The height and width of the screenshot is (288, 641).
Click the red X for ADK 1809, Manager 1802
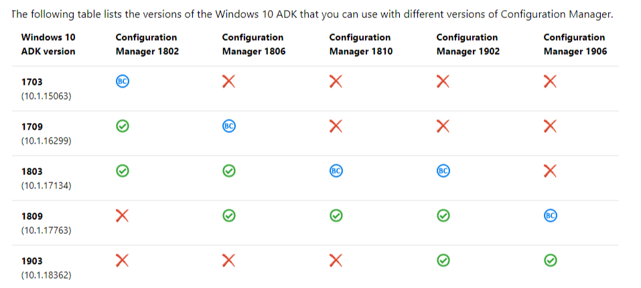tap(123, 215)
